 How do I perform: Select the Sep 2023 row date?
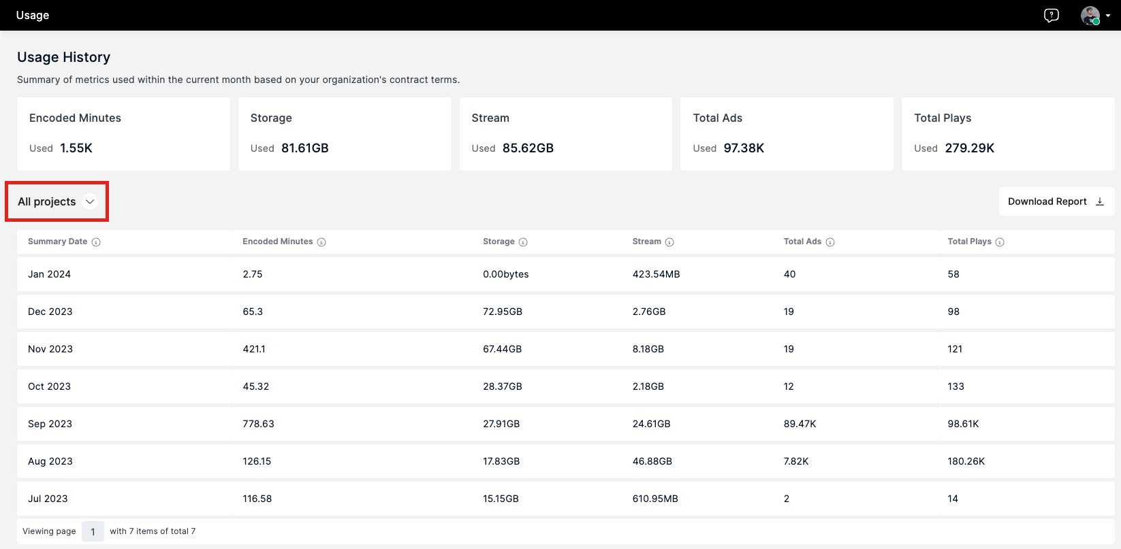50,424
